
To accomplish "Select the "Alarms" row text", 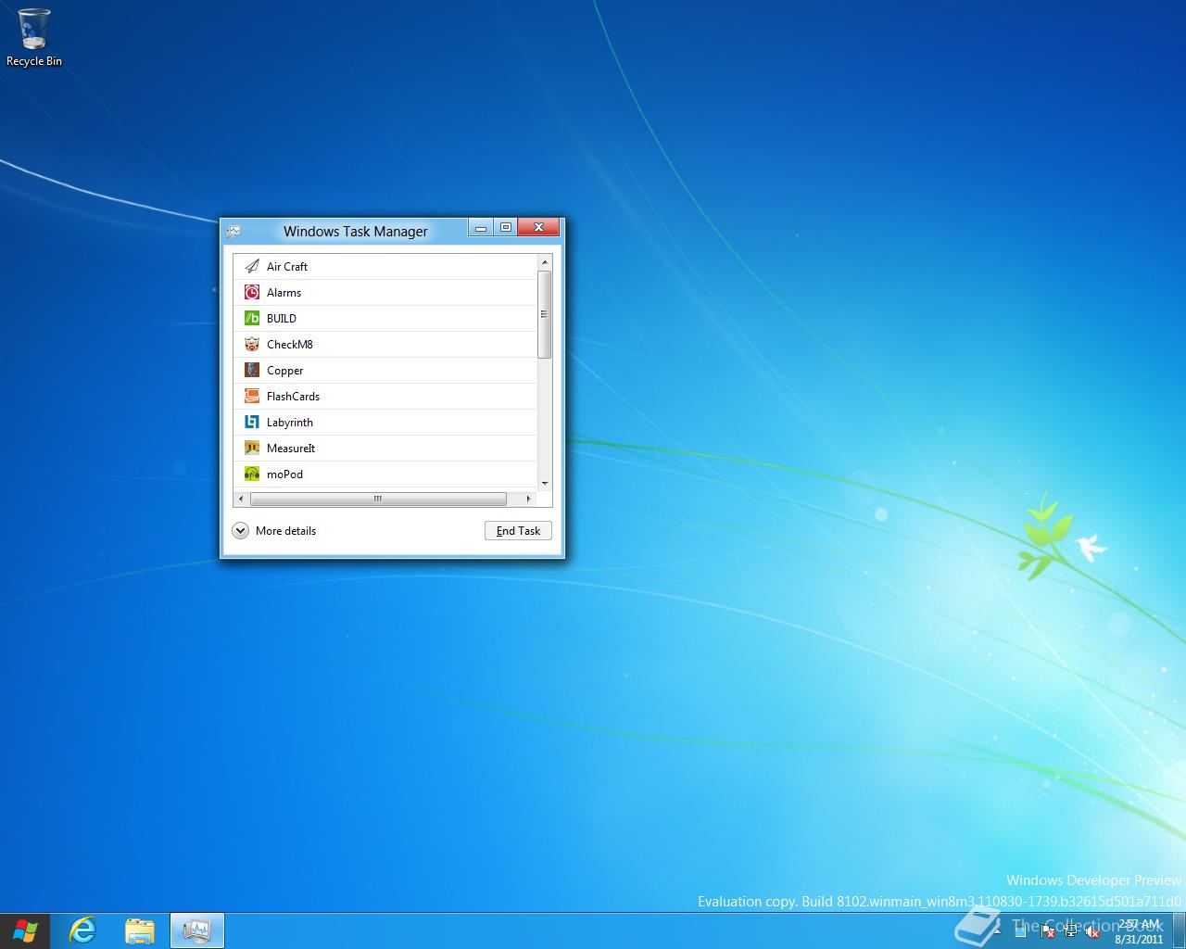I will [284, 292].
